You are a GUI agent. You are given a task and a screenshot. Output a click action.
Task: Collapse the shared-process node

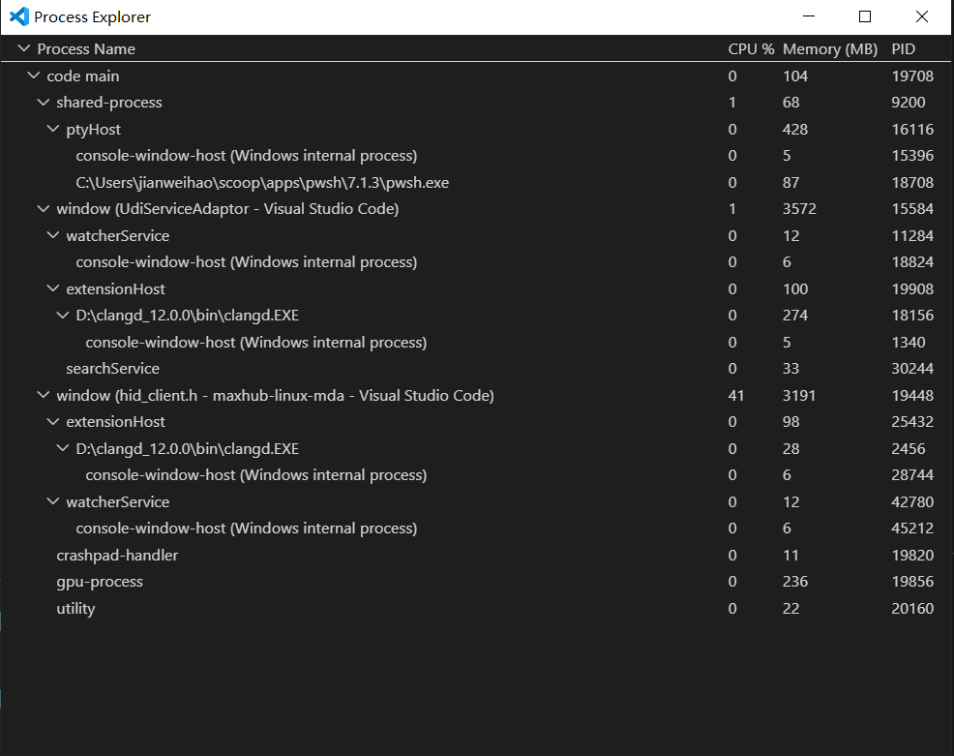pyautogui.click(x=43, y=102)
